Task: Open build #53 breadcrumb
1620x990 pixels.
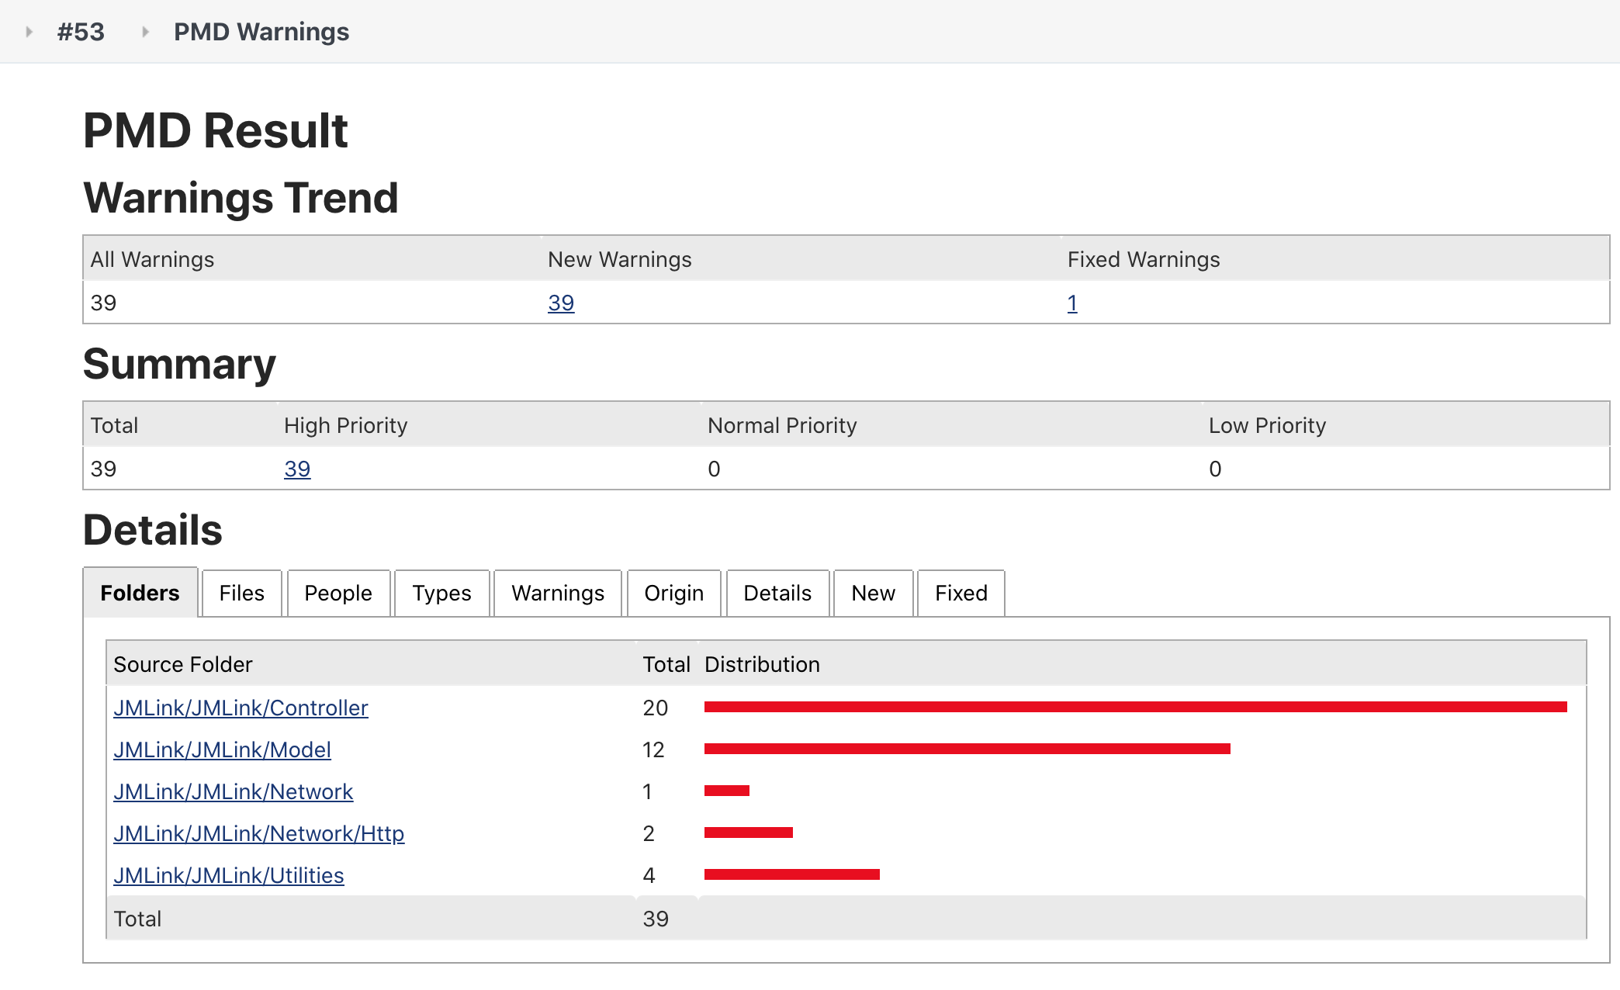Action: [x=81, y=32]
